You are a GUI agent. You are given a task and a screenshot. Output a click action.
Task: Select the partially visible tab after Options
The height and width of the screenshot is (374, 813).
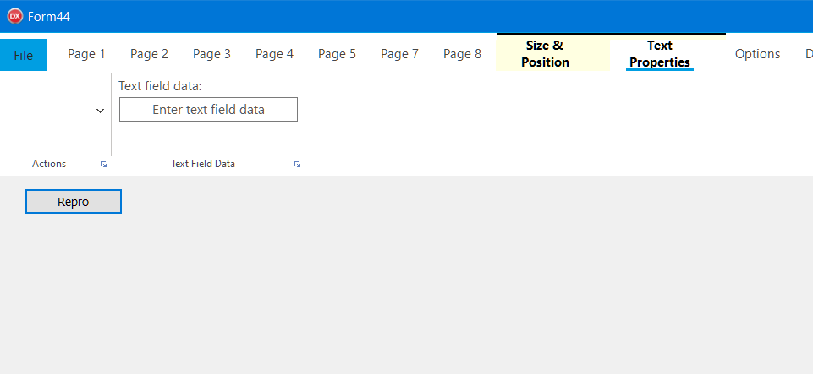808,54
